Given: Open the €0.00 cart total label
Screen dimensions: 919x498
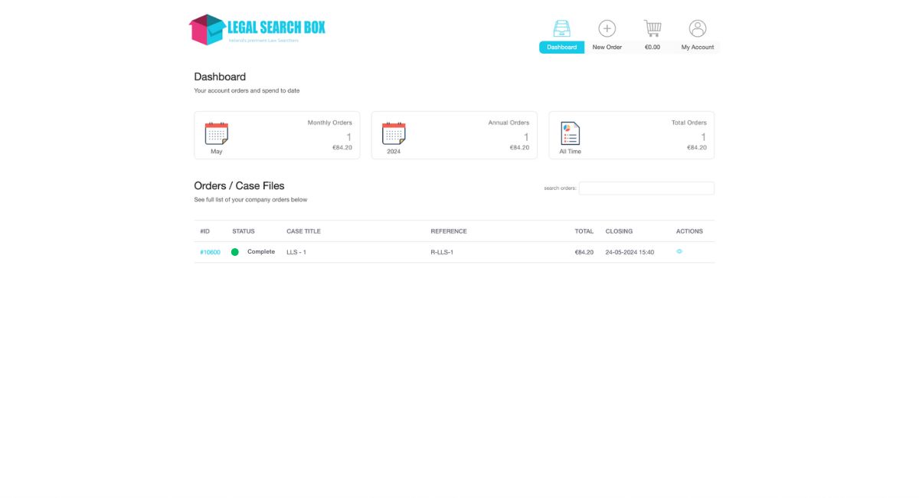Looking at the screenshot, I should [x=652, y=48].
